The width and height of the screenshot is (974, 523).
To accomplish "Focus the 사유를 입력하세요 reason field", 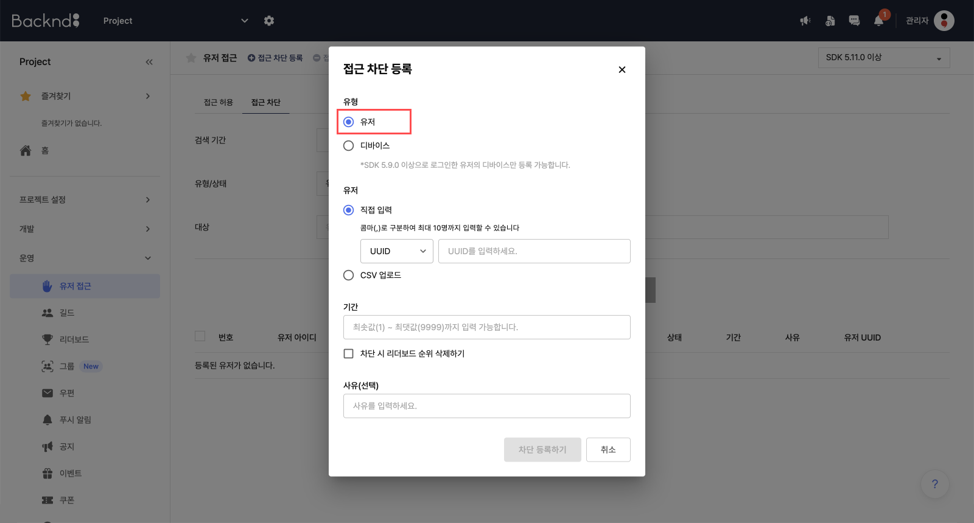I will 487,406.
